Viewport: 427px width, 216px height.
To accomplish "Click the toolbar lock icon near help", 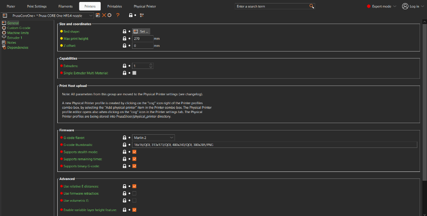I will [x=131, y=15].
